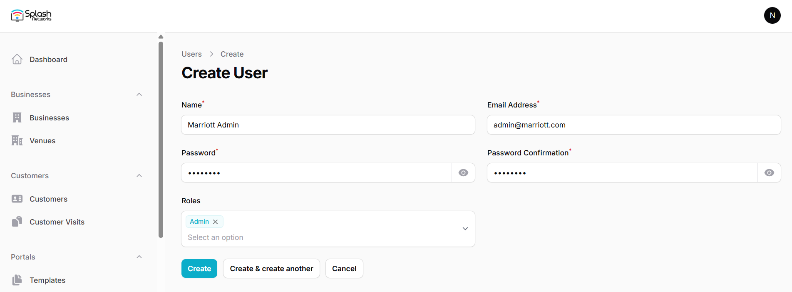Collapse the Customers sidebar group
This screenshot has height=292, width=792.
click(139, 176)
